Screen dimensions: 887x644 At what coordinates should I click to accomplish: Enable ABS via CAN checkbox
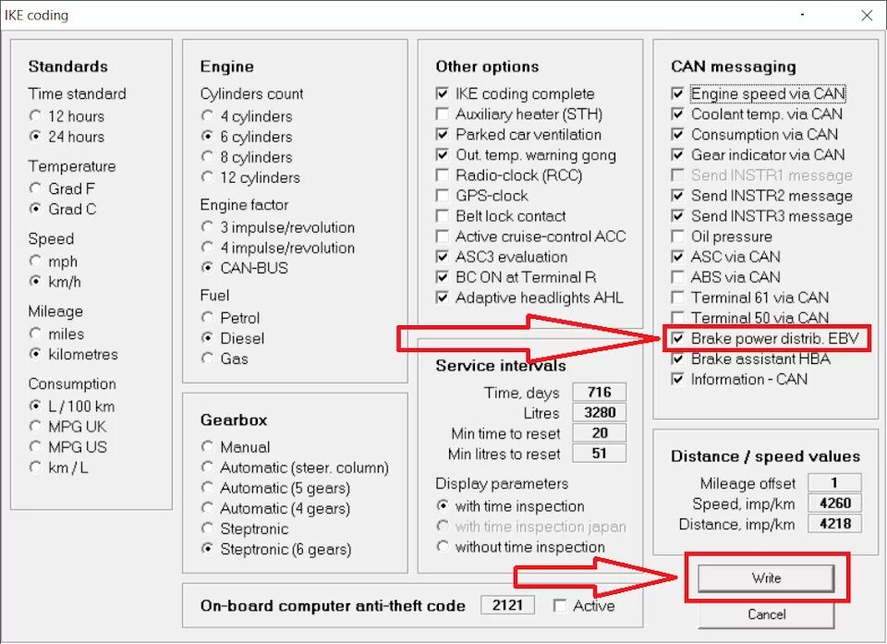click(677, 277)
